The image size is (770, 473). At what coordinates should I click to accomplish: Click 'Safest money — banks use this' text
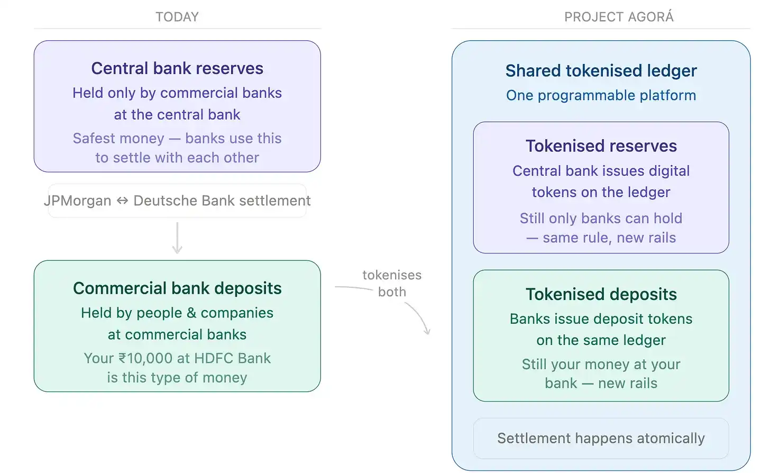177,138
